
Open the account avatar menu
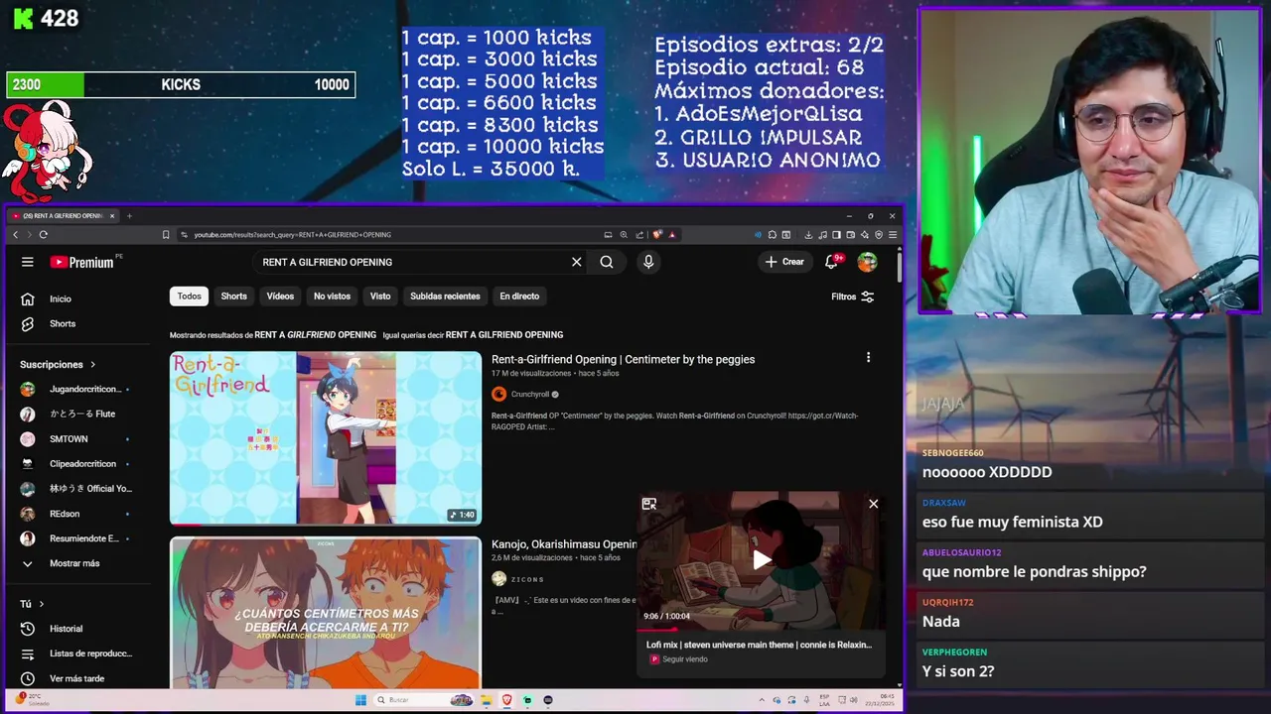868,262
